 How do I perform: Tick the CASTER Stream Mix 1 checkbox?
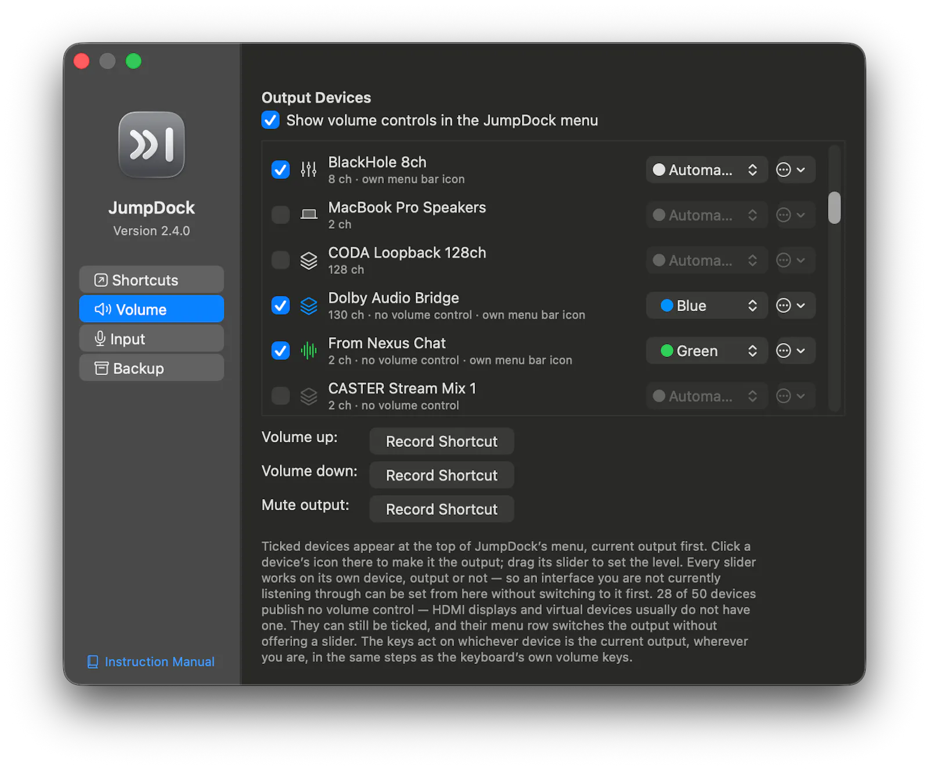[280, 396]
